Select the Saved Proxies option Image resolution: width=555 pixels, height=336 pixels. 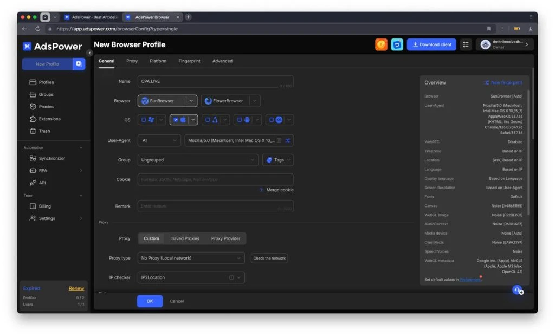click(185, 238)
